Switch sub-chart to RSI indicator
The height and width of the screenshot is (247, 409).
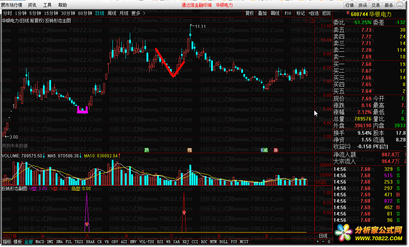(x=160, y=242)
